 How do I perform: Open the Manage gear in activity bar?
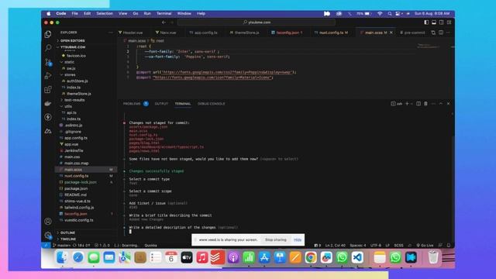(48, 236)
